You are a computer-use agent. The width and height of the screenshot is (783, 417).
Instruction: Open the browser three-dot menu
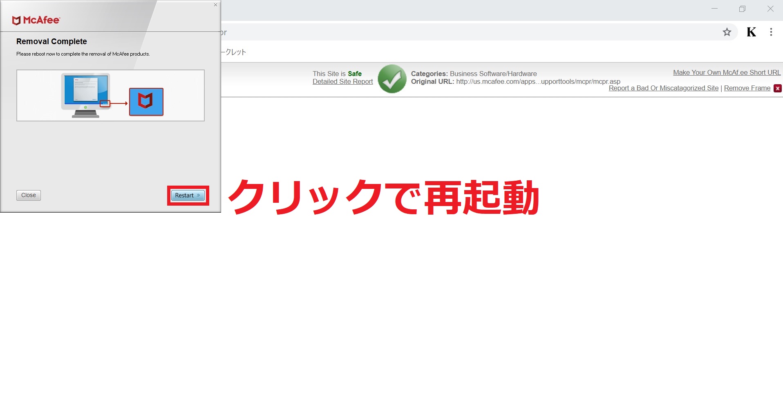pos(771,32)
